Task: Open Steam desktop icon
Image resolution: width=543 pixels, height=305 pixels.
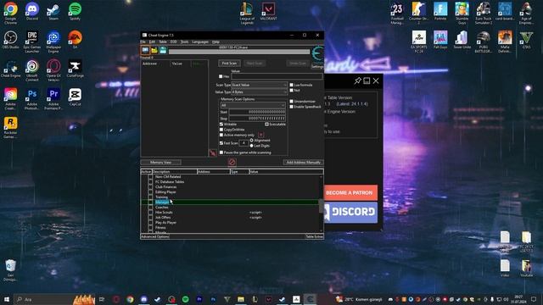Action: (53, 11)
